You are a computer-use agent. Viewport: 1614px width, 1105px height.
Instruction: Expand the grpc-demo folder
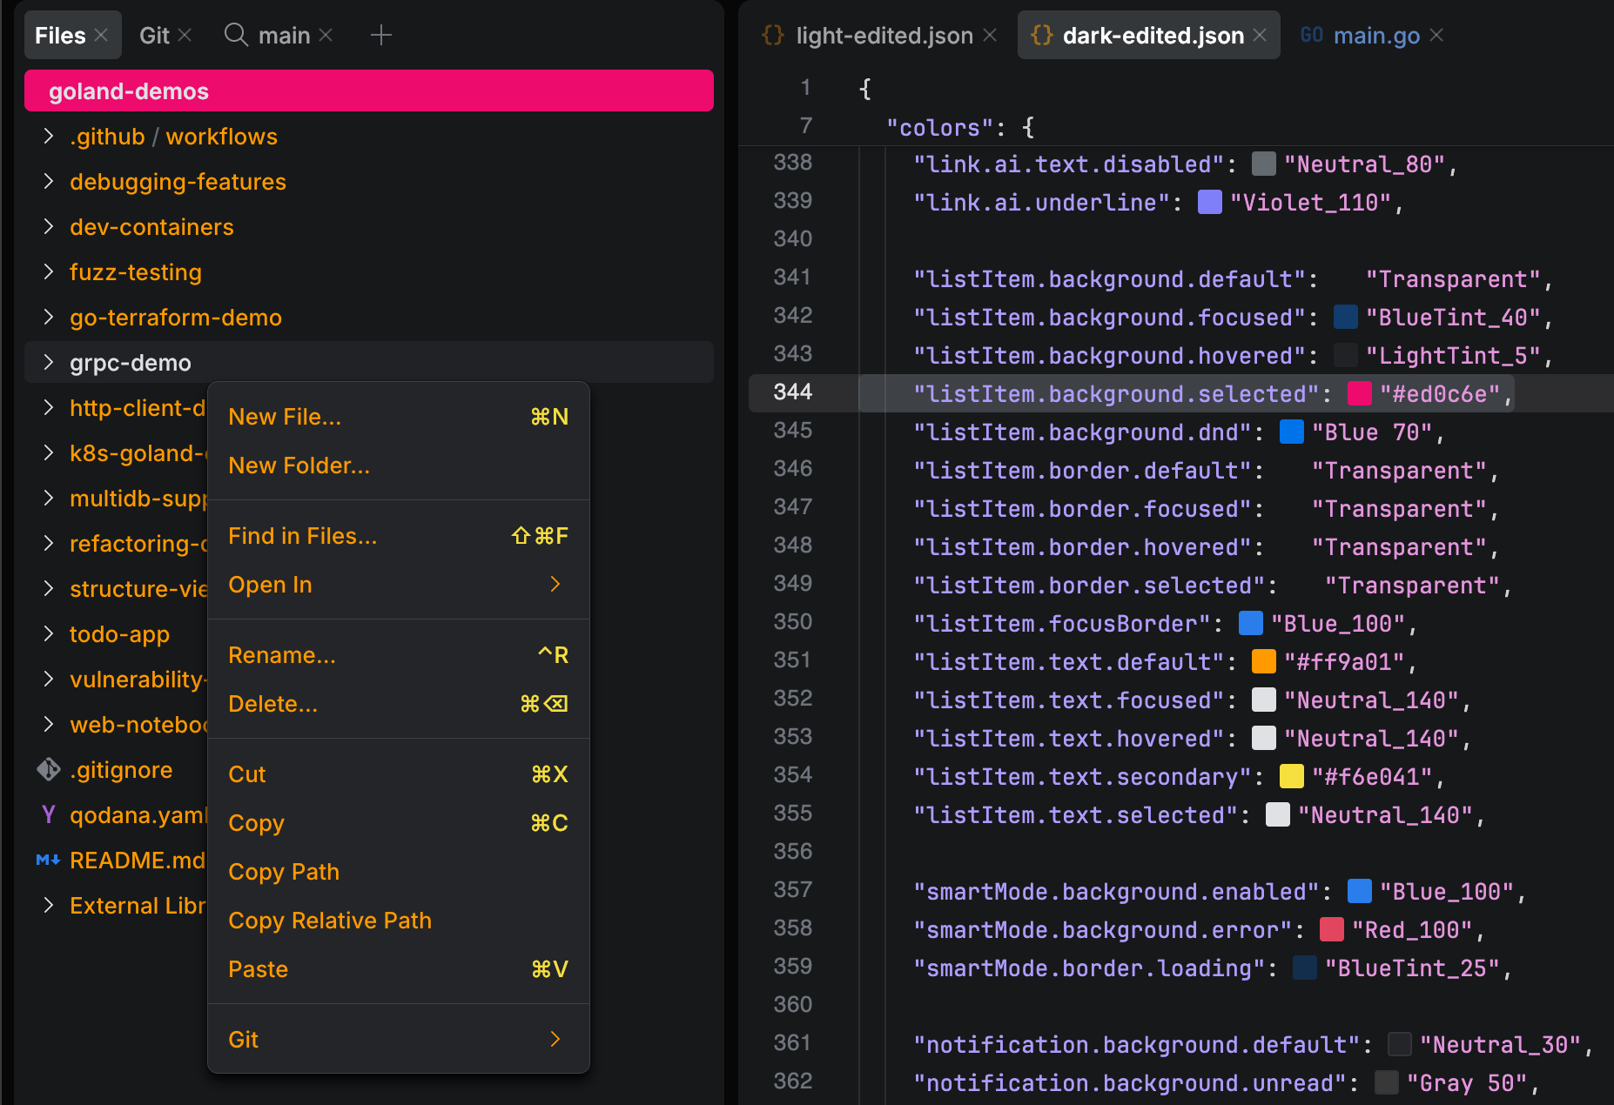click(48, 362)
